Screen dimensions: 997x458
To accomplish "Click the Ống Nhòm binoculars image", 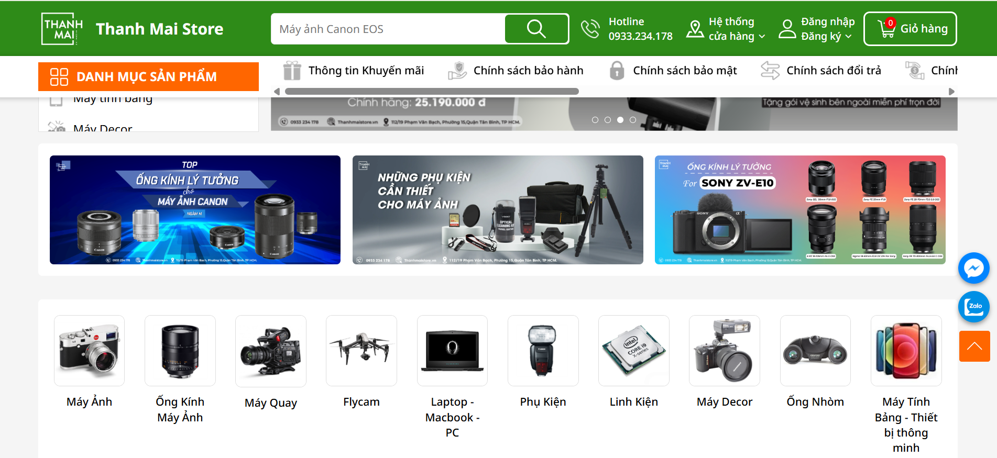I will coord(815,351).
